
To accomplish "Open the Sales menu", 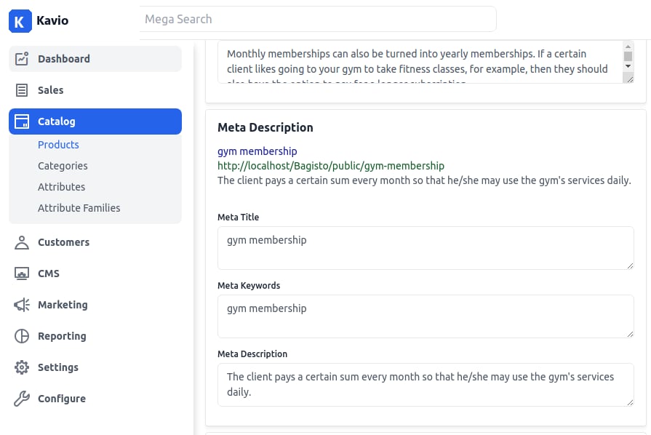I will pyautogui.click(x=95, y=90).
